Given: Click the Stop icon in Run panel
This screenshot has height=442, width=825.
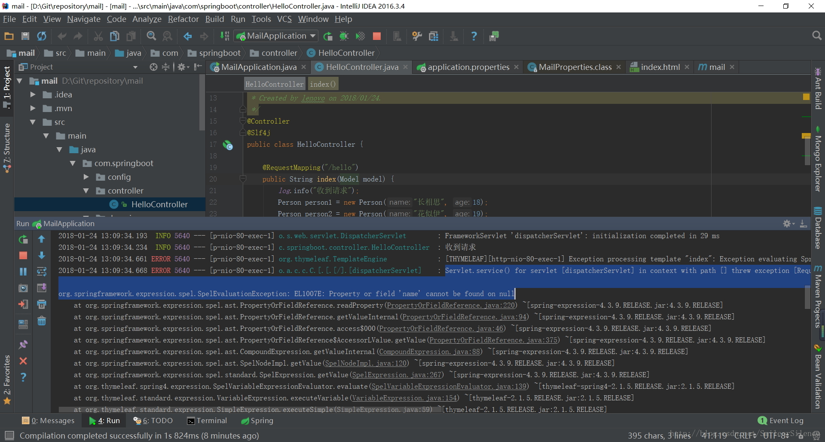Looking at the screenshot, I should (23, 255).
